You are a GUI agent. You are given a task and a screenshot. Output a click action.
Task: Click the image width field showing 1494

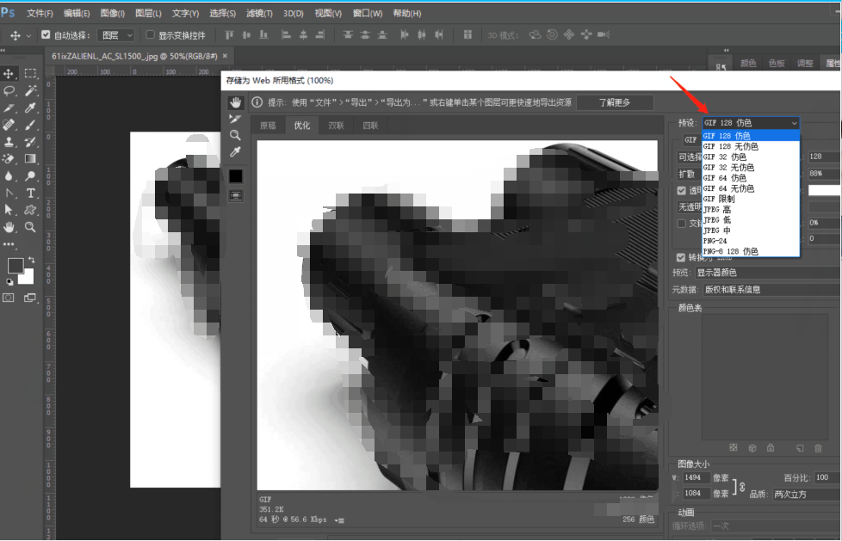pos(696,477)
